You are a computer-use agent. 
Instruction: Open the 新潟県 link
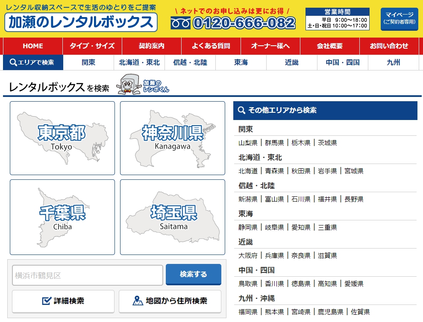[248, 199]
